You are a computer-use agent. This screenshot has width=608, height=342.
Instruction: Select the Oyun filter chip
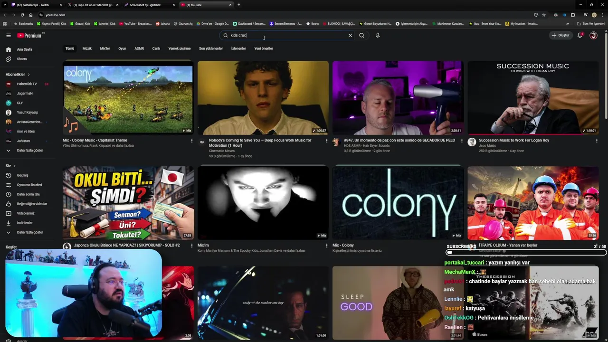coord(122,48)
